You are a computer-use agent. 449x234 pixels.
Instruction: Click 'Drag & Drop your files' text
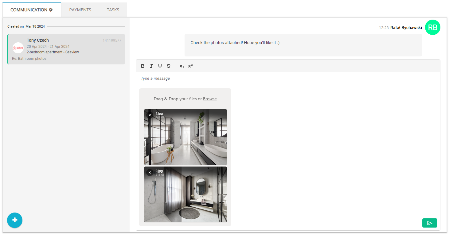coord(175,99)
